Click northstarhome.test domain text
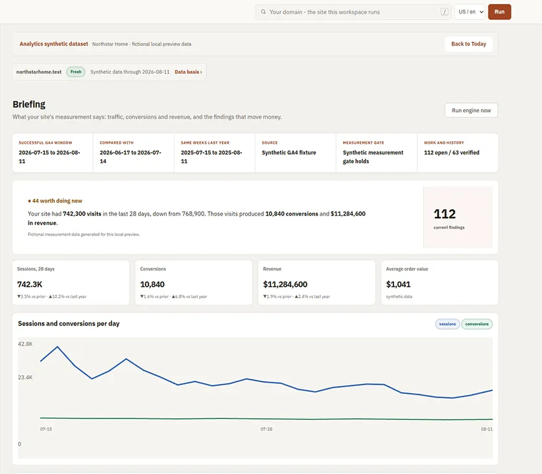The height and width of the screenshot is (474, 542). 39,72
